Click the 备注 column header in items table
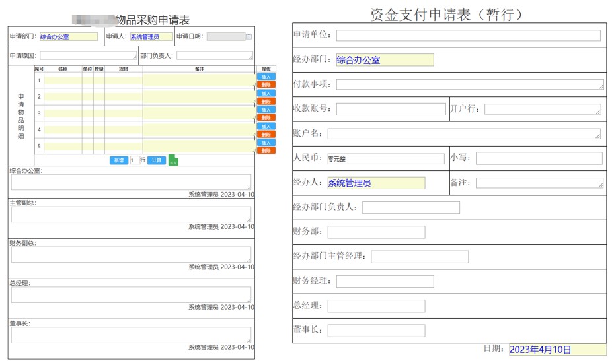 tap(200, 69)
